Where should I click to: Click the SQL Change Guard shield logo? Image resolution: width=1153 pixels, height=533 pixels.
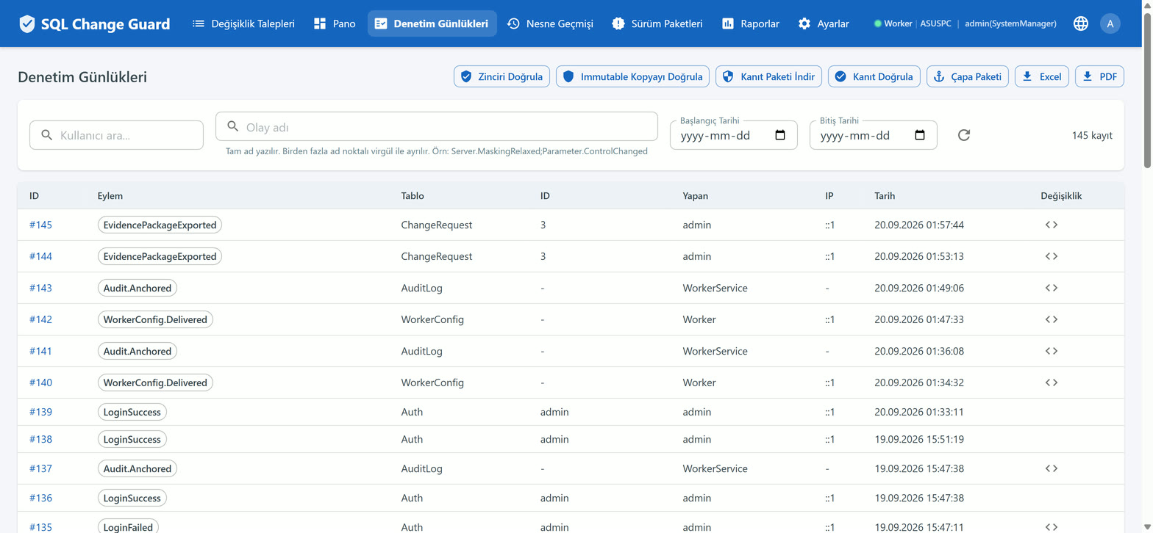[x=27, y=23]
